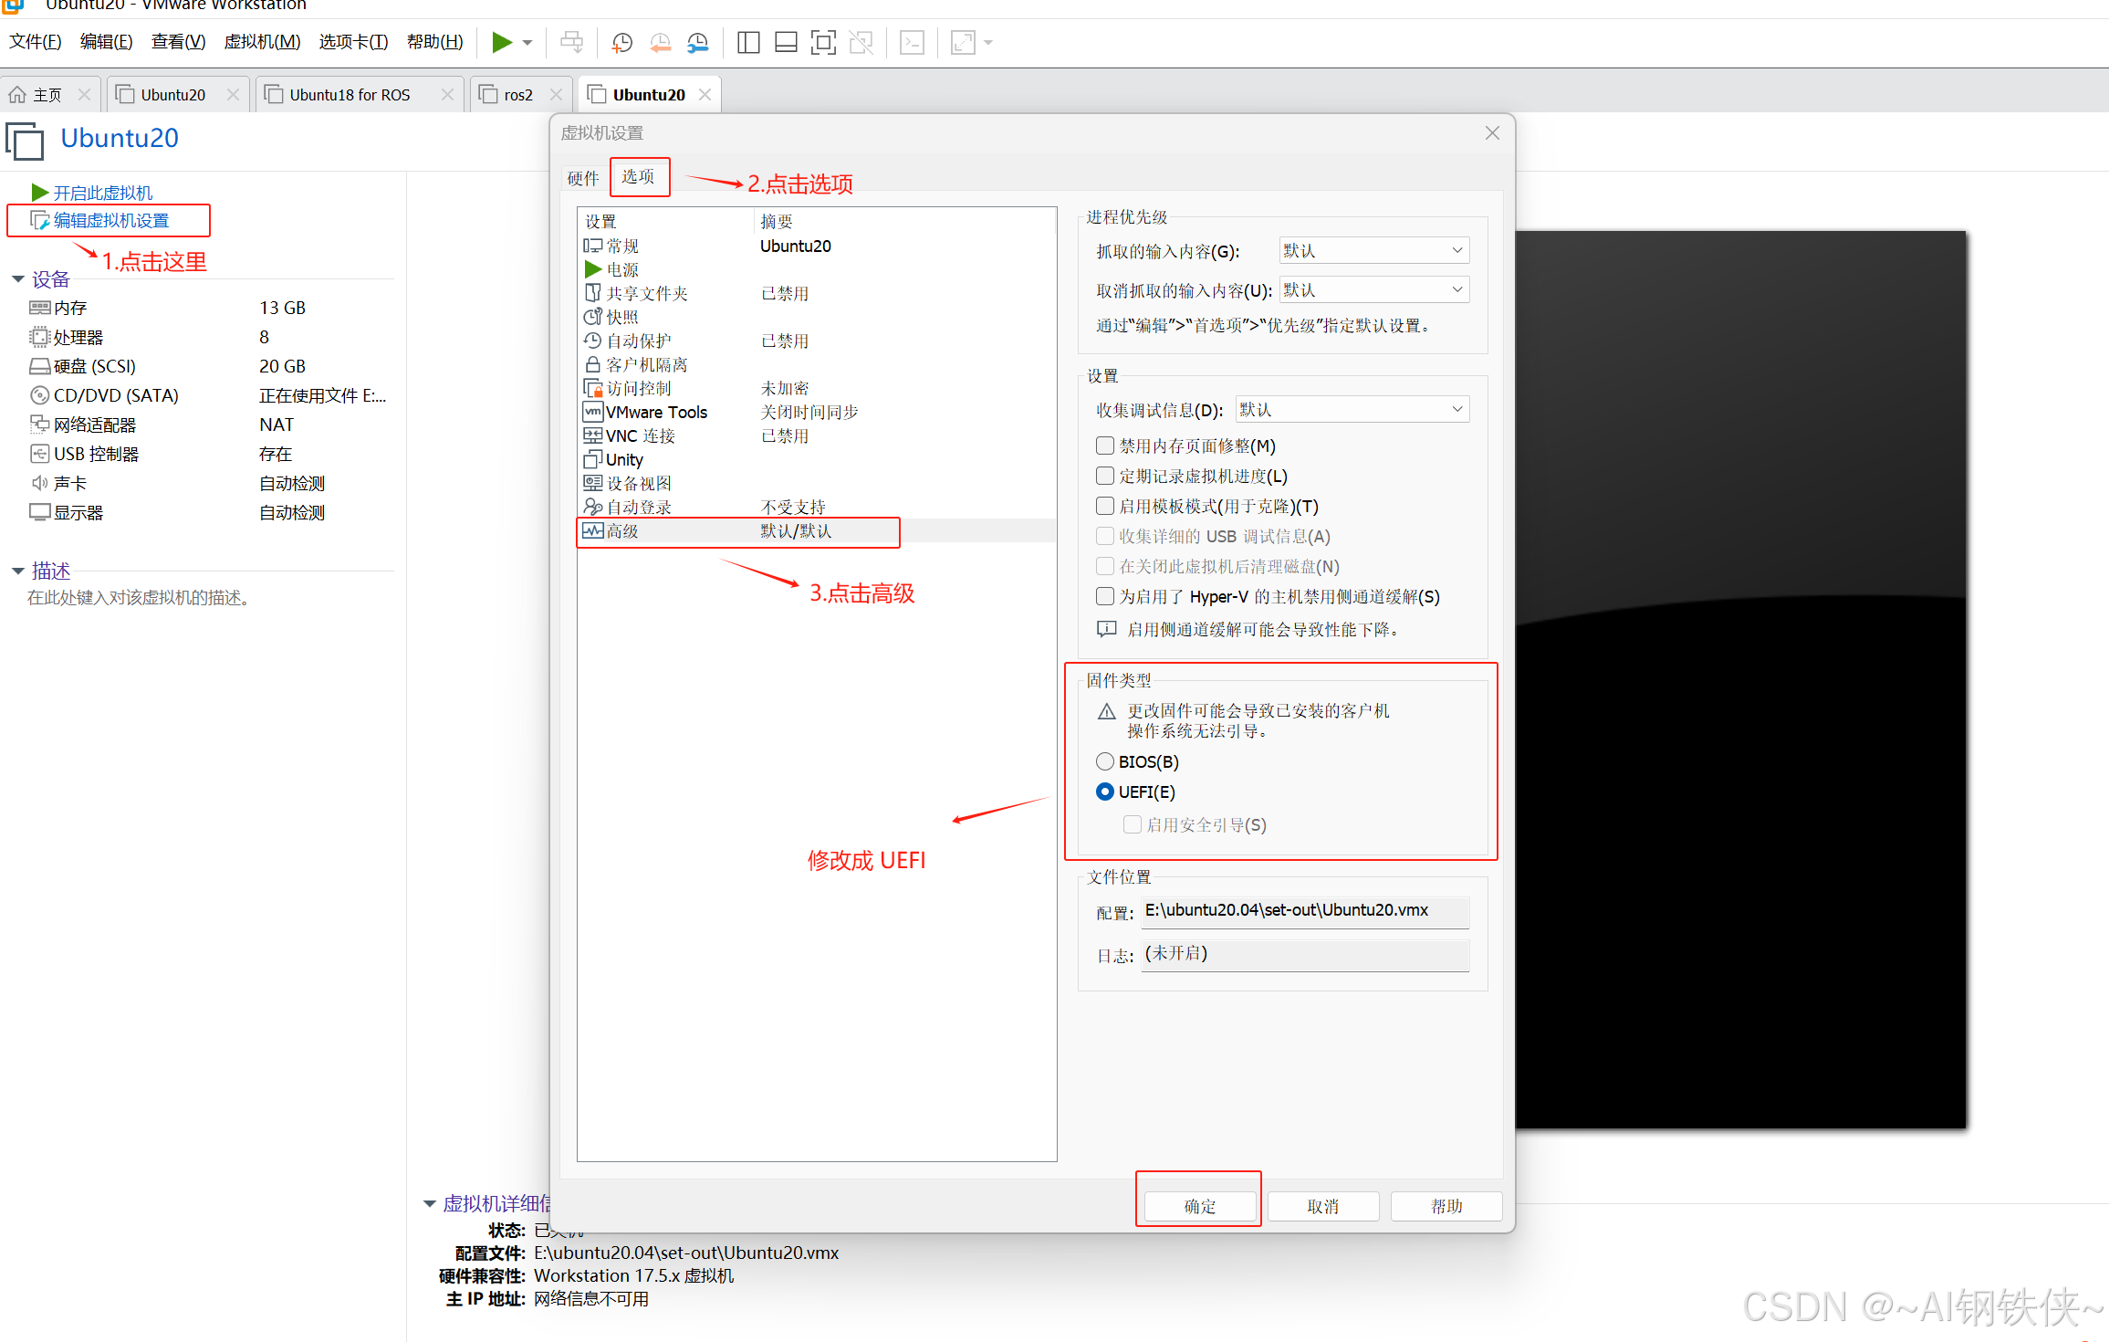Click the take snapshot toolbar icon
2109x1342 pixels.
pyautogui.click(x=622, y=42)
